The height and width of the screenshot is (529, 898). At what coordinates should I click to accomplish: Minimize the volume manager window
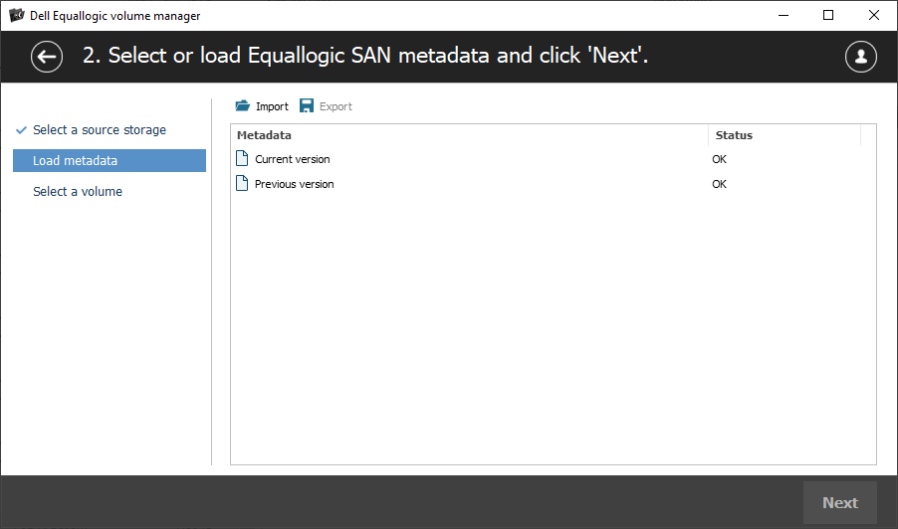784,16
